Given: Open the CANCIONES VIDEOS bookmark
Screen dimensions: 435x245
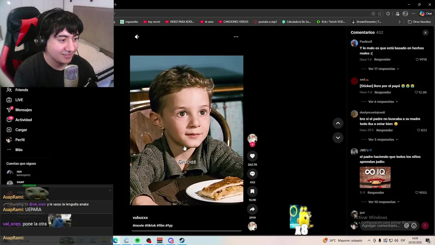Looking at the screenshot, I should (x=233, y=22).
